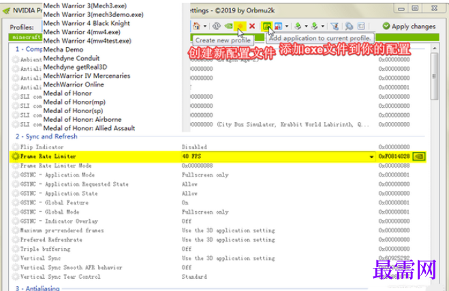
Task: Choose MechWarrior Online from the profile list
Action: 74,85
